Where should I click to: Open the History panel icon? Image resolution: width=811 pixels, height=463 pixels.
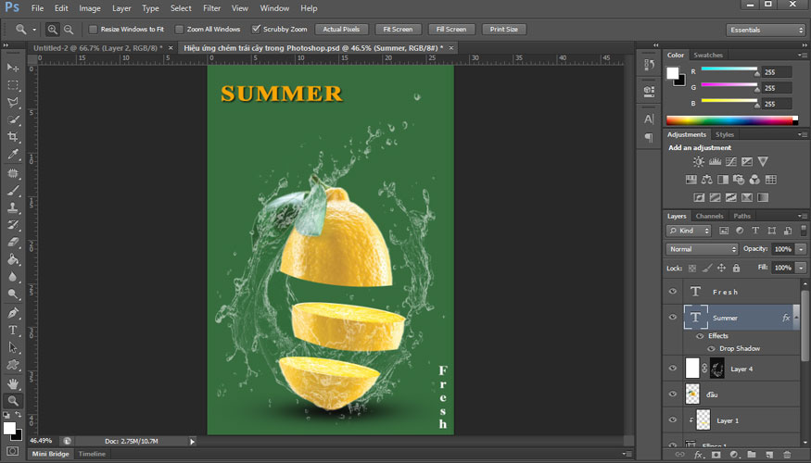pos(649,65)
